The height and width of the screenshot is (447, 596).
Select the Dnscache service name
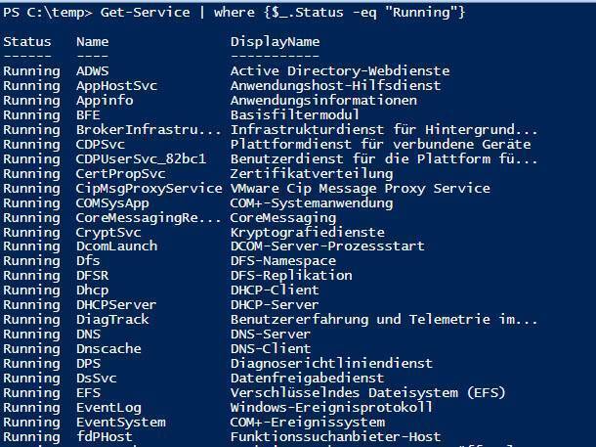(x=107, y=349)
